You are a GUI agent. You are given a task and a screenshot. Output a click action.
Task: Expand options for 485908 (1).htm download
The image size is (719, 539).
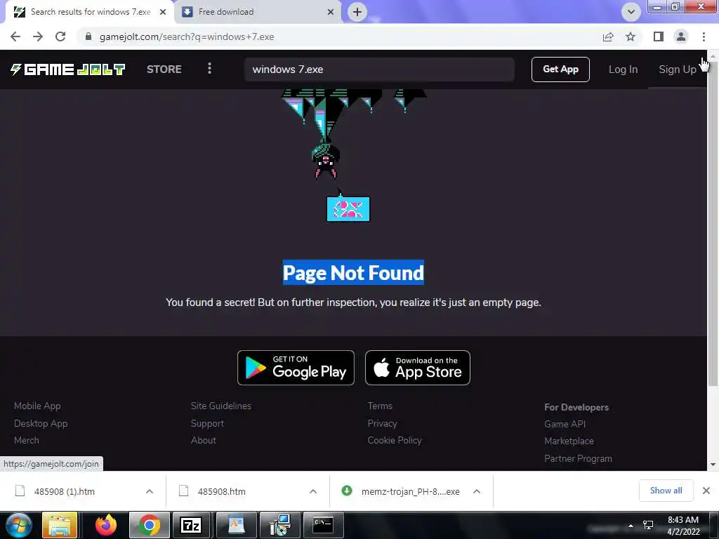click(x=150, y=491)
